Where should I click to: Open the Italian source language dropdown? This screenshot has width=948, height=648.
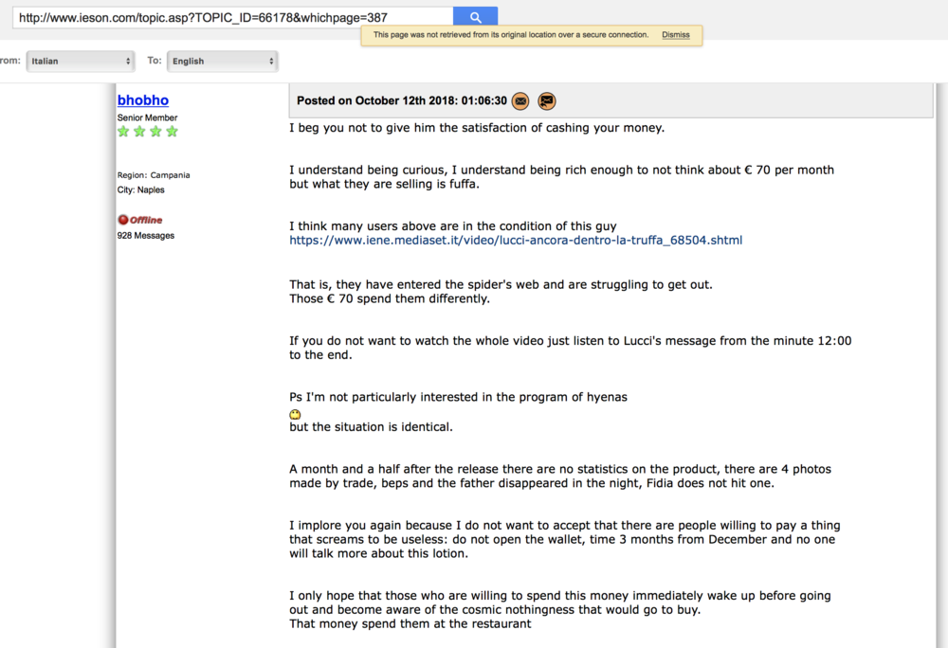tap(81, 61)
